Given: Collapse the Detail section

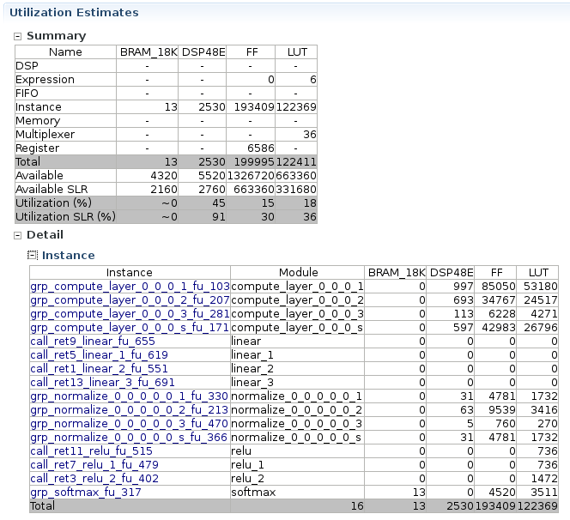Looking at the screenshot, I should (17, 235).
